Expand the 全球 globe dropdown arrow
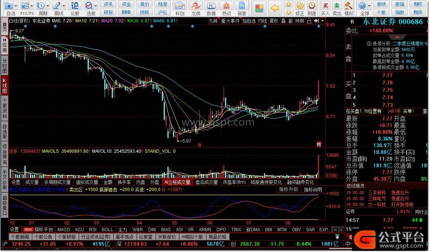Viewport: 430px width, 252px height. click(x=369, y=6)
